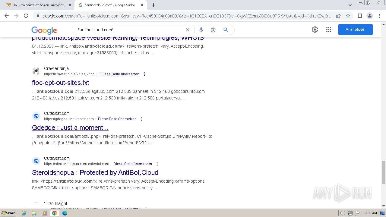Translate the steroidshopua.com.cutestat.com page
This screenshot has width=386, height=217.
click(133, 164)
